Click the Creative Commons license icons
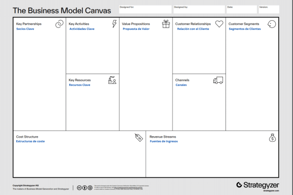293x195 pixels. 84,187
